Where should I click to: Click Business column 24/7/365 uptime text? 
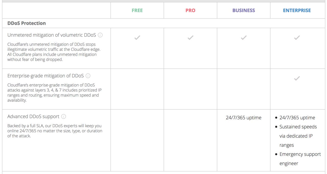point(244,118)
